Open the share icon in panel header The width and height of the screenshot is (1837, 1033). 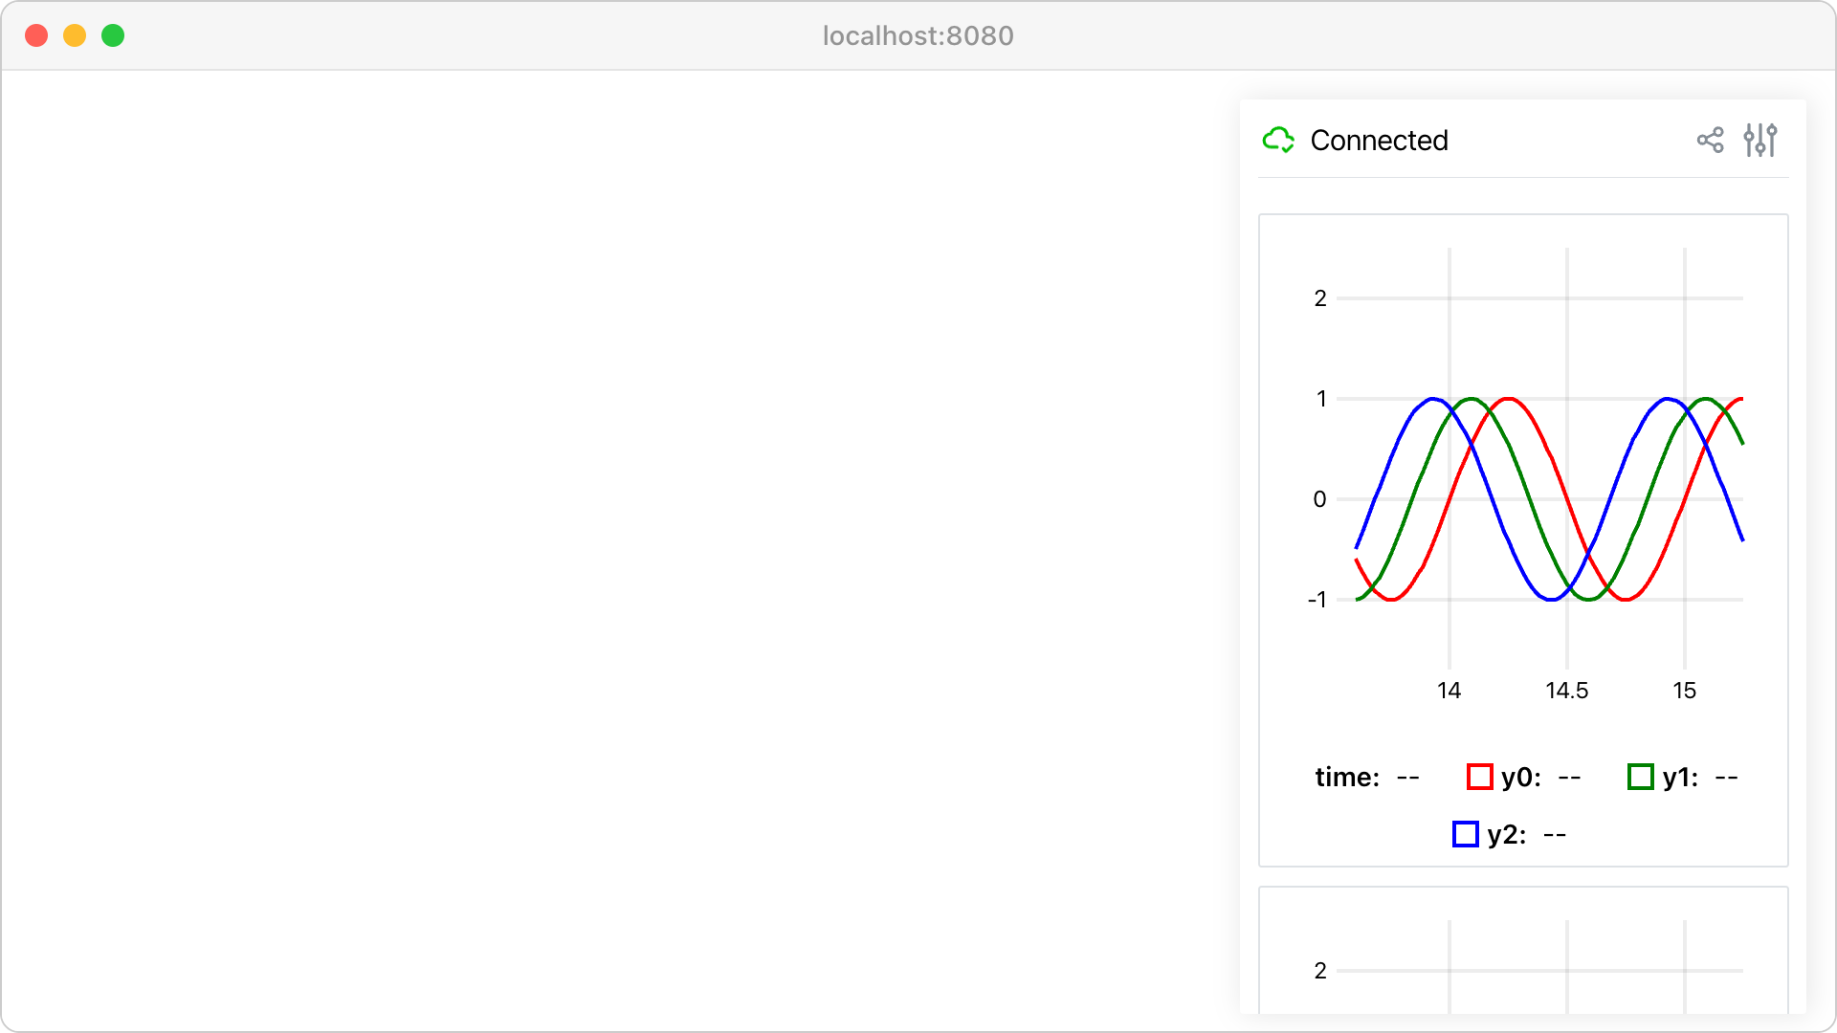click(1710, 141)
